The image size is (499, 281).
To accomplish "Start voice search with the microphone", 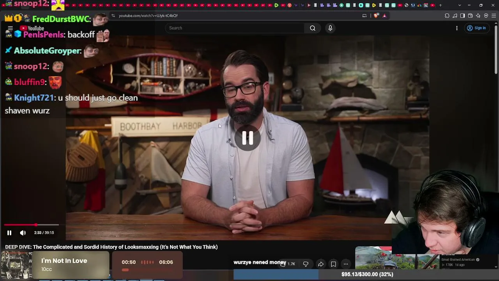I will [x=330, y=28].
